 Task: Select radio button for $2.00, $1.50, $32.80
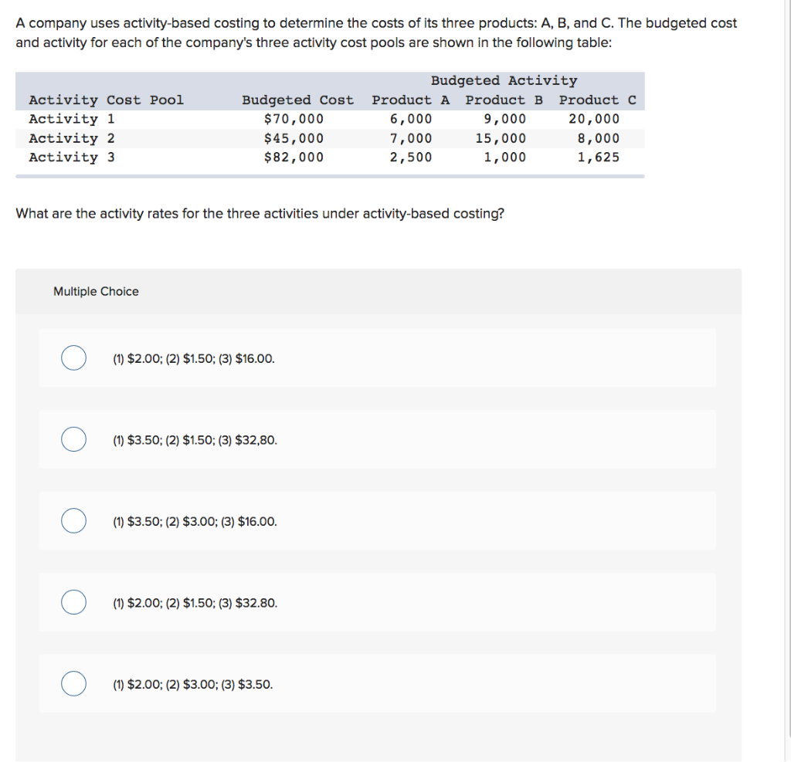73,602
